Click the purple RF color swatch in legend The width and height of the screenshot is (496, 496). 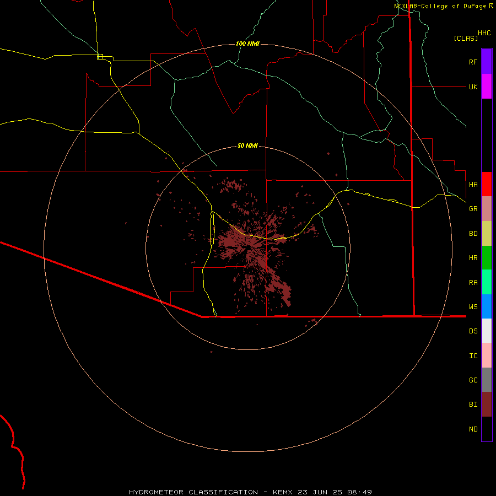coord(487,62)
